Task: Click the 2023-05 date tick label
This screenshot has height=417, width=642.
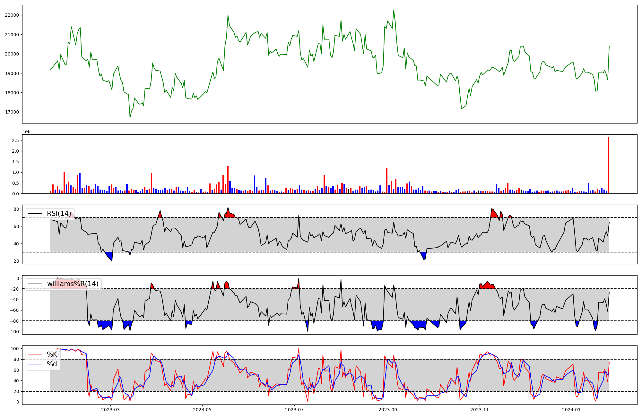Action: pyautogui.click(x=202, y=410)
